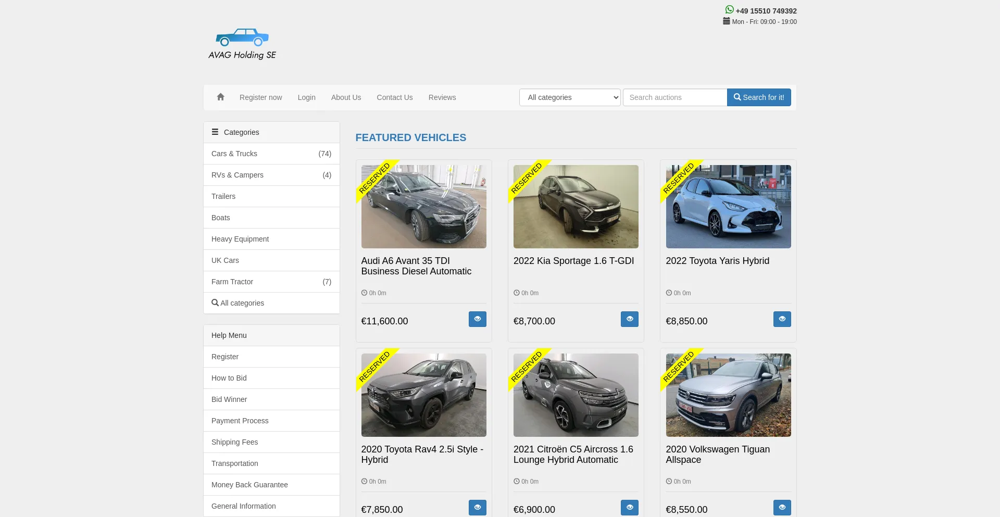
Task: Click the home icon in navbar
Action: click(x=220, y=97)
